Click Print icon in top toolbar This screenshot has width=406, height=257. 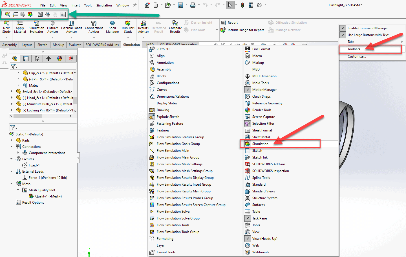(193, 5)
